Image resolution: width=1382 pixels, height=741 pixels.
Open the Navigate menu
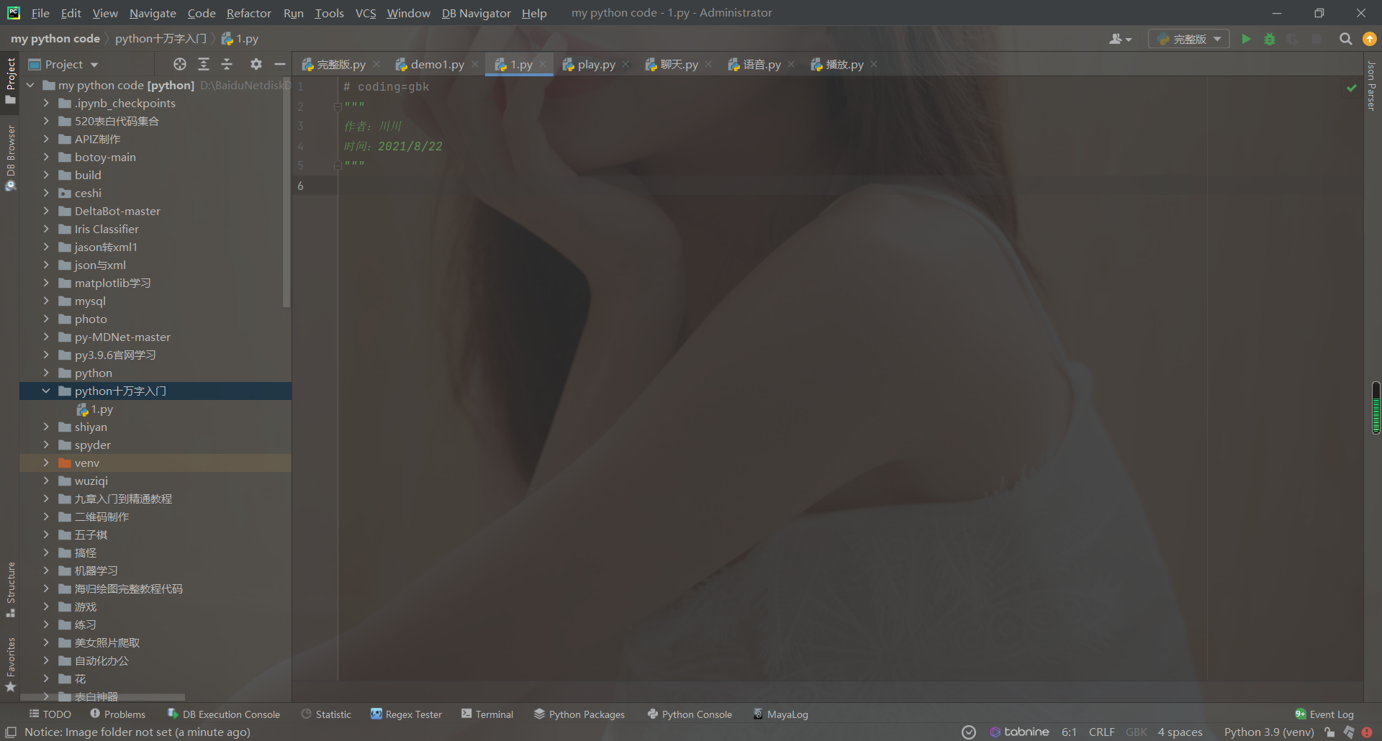[x=153, y=13]
